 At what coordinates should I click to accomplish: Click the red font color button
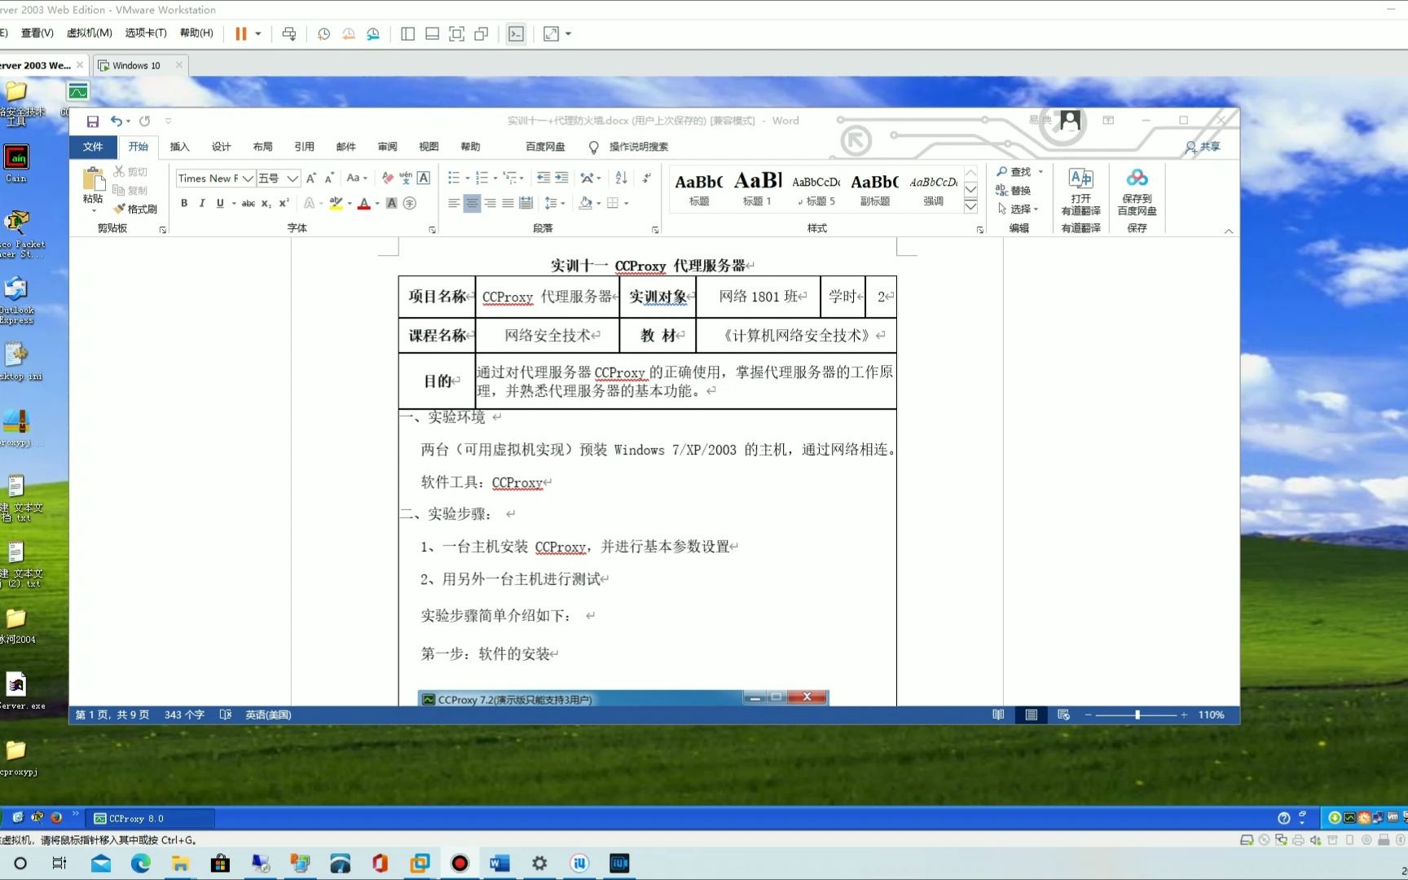pyautogui.click(x=364, y=204)
